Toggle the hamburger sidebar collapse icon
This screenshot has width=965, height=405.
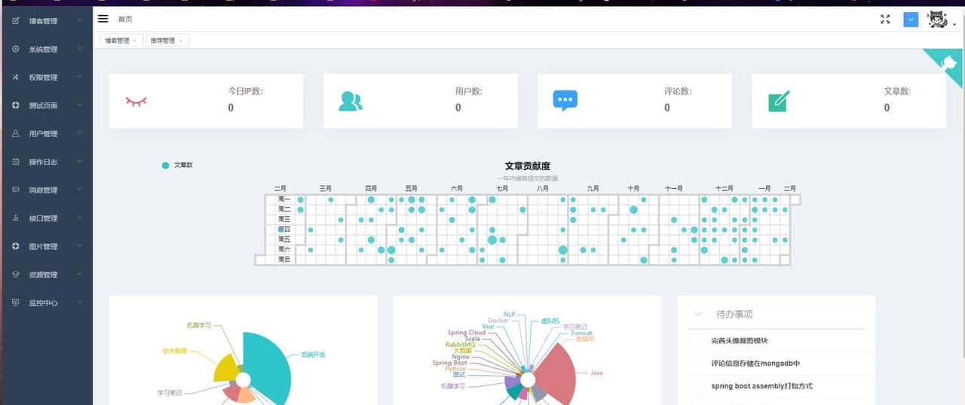coord(103,19)
